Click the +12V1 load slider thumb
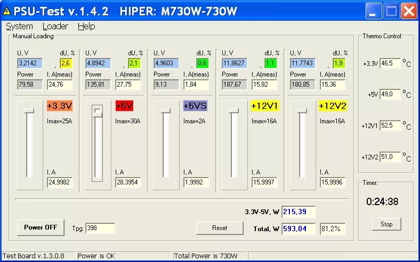The width and height of the screenshot is (420, 262). click(234, 111)
